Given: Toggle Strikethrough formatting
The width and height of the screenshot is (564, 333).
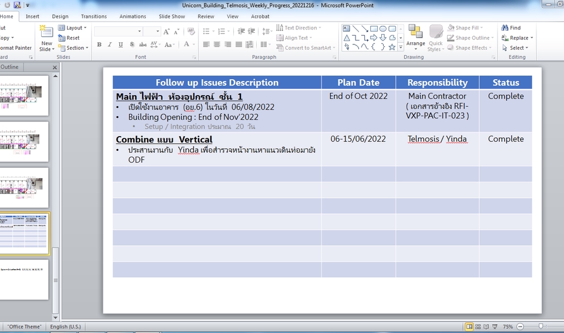Looking at the screenshot, I should (143, 45).
